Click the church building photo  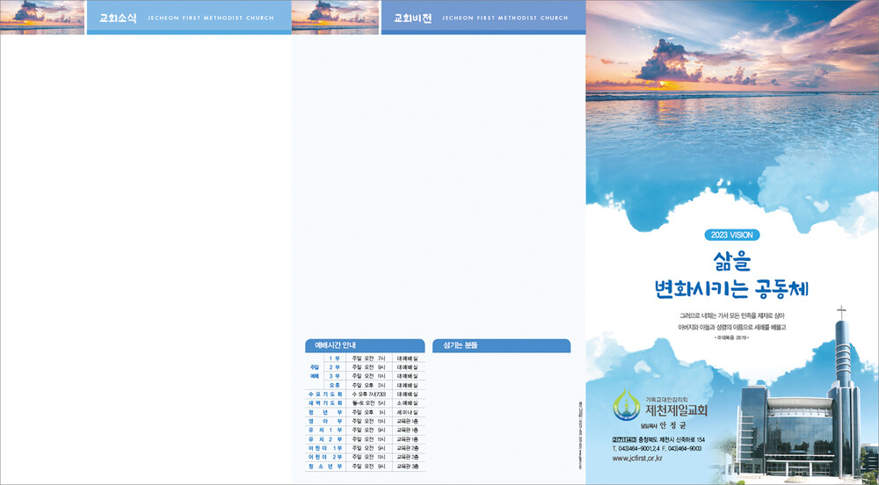click(800, 431)
